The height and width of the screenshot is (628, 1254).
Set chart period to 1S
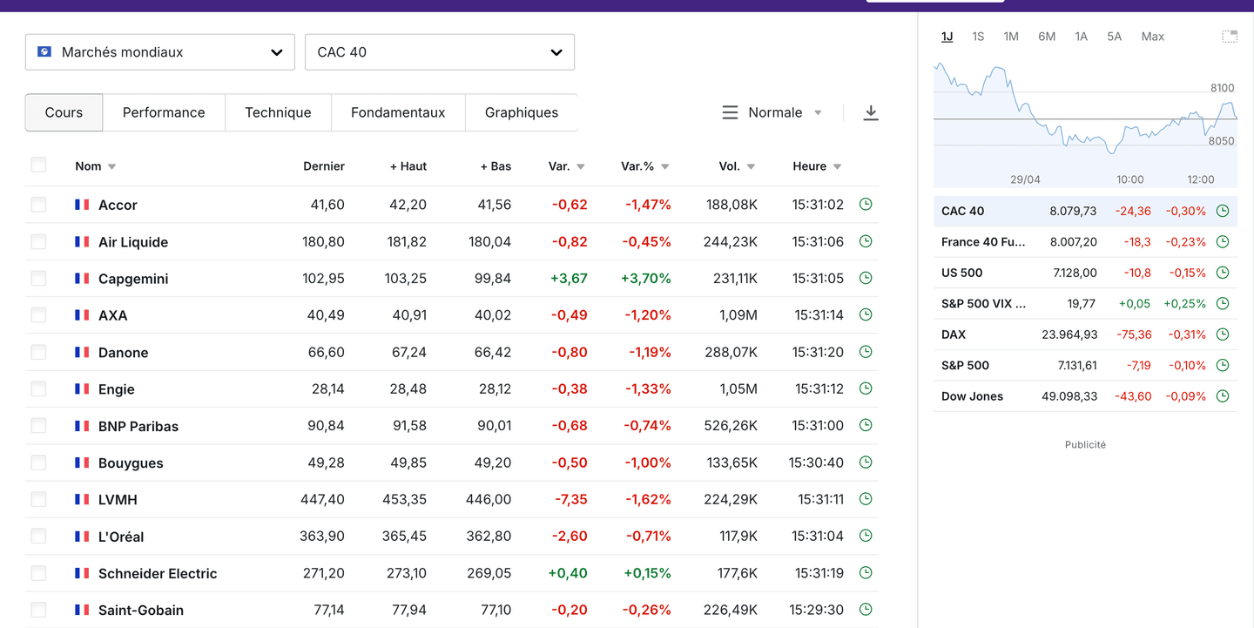978,37
